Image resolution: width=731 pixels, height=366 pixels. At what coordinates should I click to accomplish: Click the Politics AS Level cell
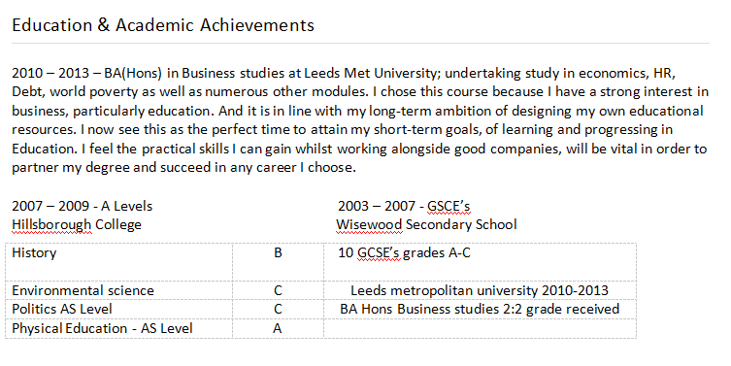118,309
